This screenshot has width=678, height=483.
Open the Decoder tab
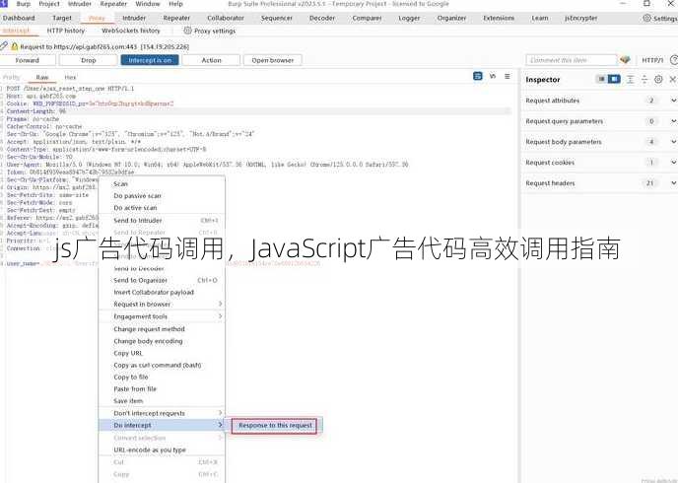322,18
